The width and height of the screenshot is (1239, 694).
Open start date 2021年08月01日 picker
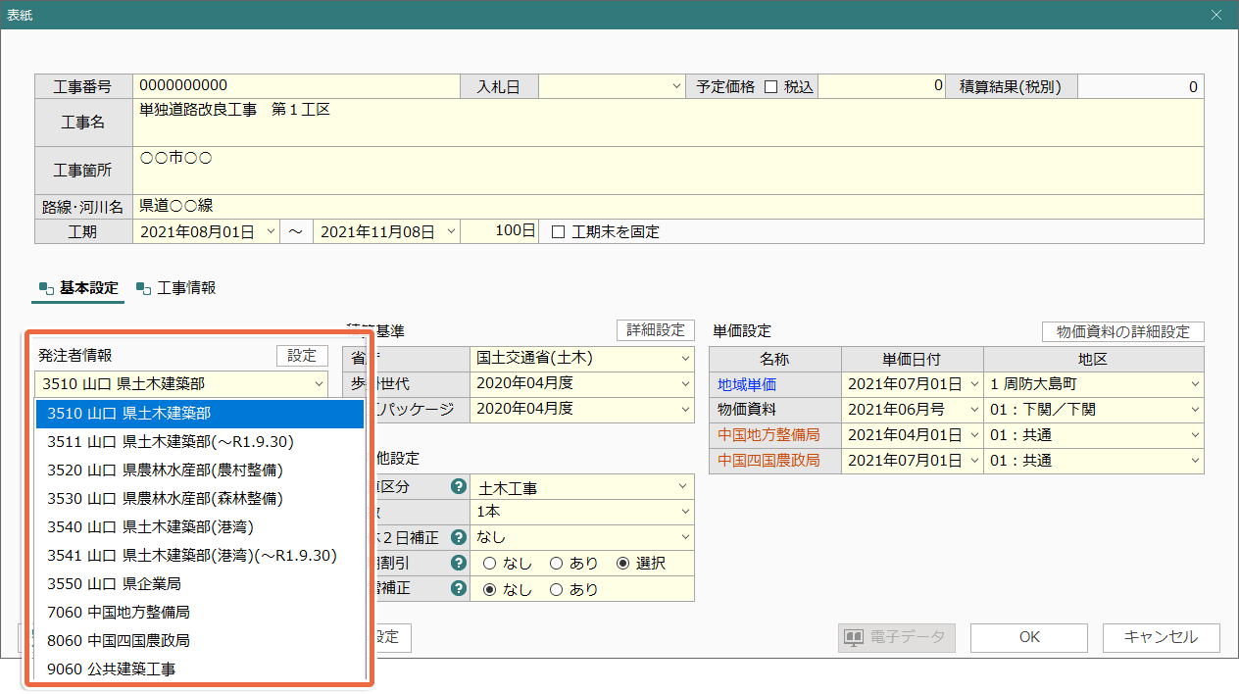pyautogui.click(x=272, y=232)
